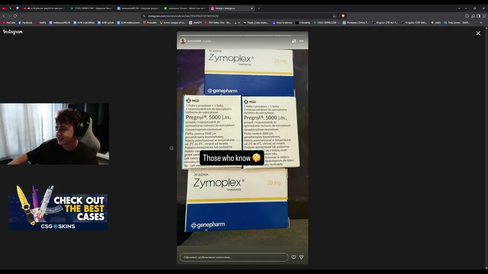Close the Relacje Instagram tab
488x274 pixels.
252,8
